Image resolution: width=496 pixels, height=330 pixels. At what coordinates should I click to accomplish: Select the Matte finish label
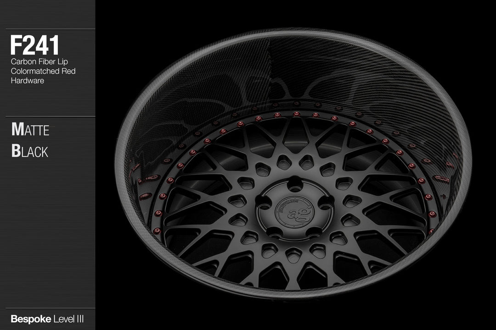click(30, 130)
